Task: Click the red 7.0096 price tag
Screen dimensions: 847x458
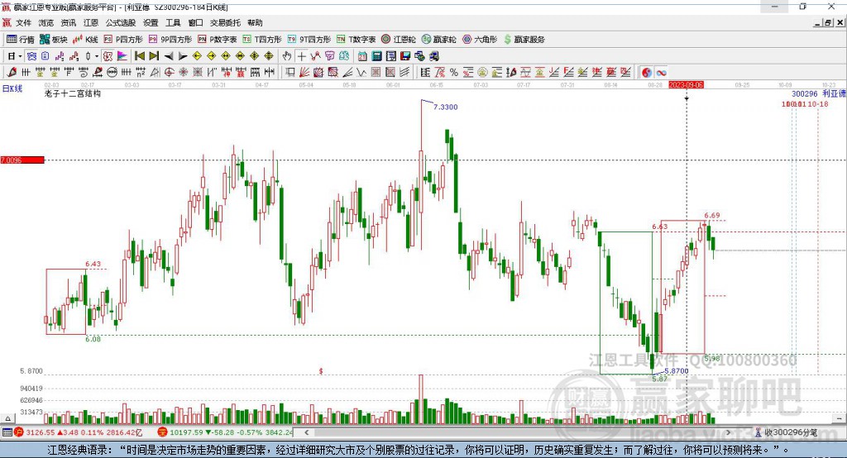Action: [x=22, y=160]
